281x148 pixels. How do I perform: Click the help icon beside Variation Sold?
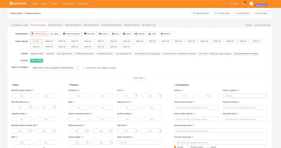point(26,114)
